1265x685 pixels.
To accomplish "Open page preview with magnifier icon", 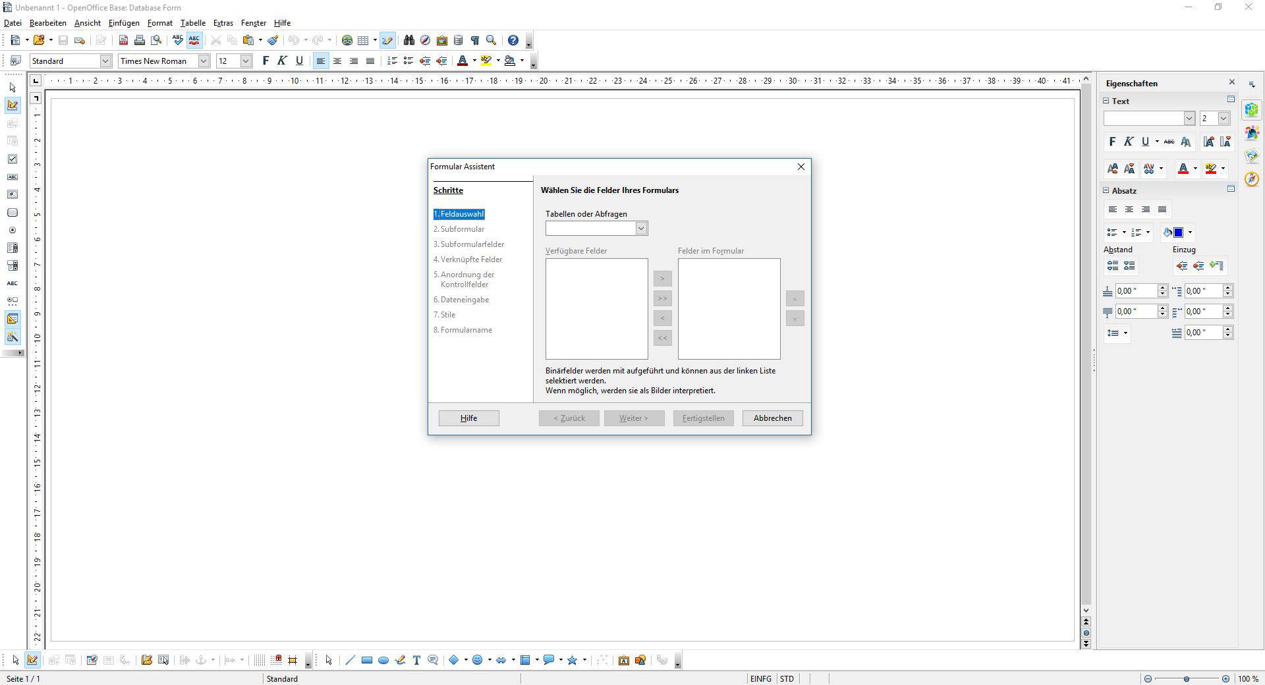I will click(156, 40).
